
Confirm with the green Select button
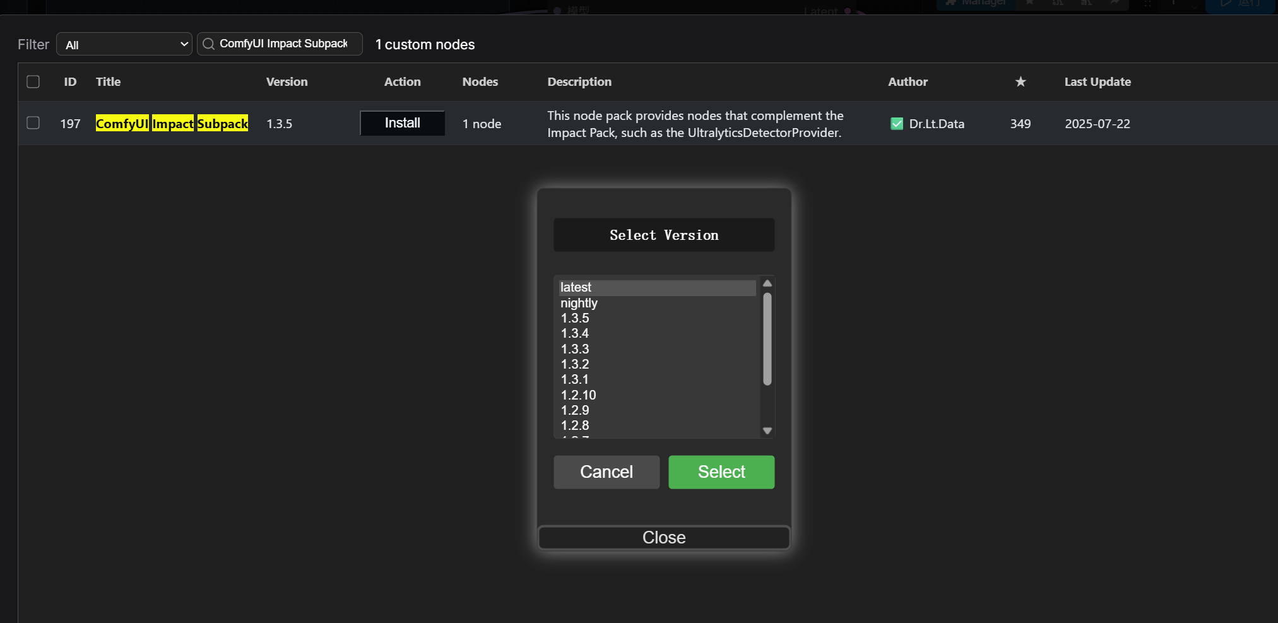[x=721, y=472]
